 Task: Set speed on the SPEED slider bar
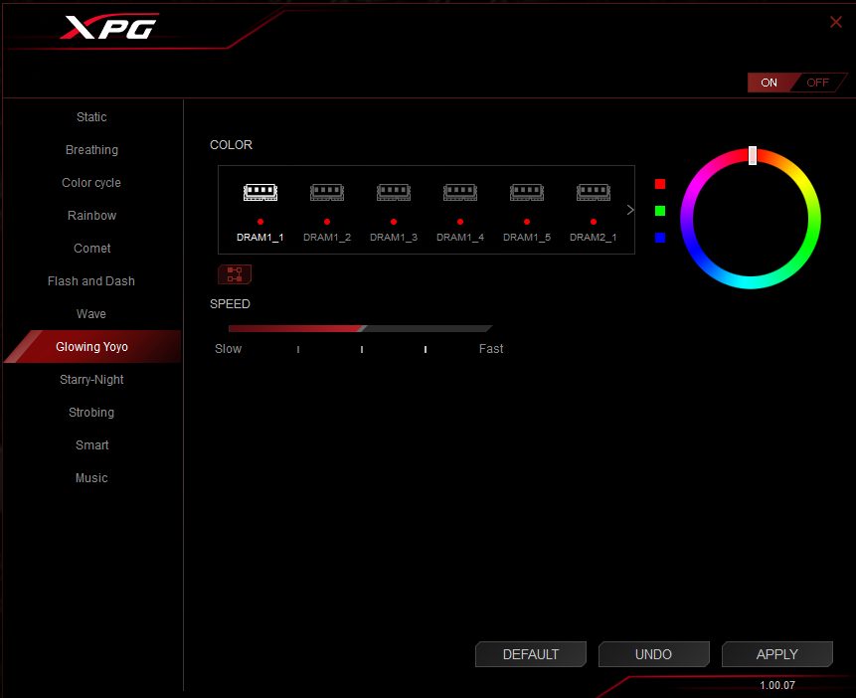click(360, 328)
